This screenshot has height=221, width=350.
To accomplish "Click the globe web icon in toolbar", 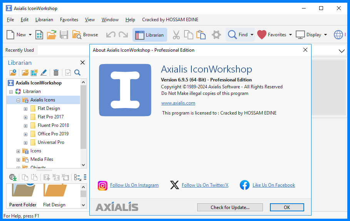I will [338, 35].
